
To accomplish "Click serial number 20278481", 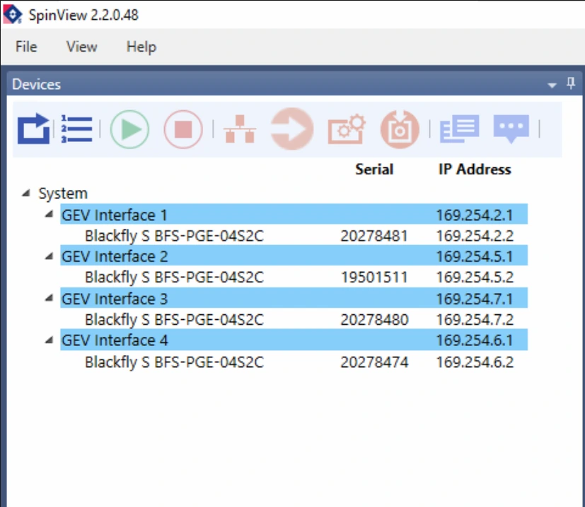I will coord(373,236).
